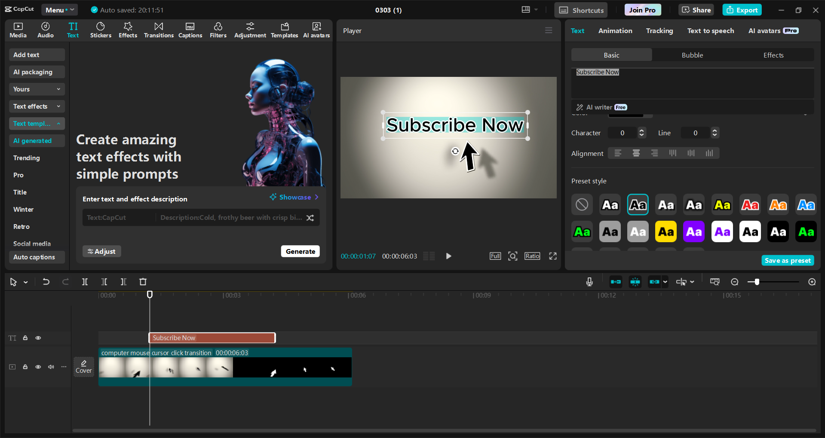The height and width of the screenshot is (438, 825).
Task: Save current text as preset
Action: [x=787, y=260]
